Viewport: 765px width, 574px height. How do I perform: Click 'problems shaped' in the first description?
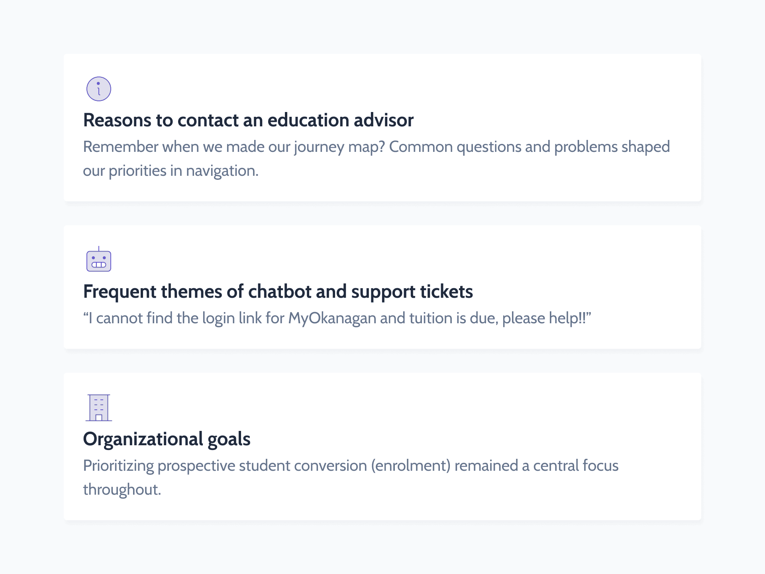[612, 147]
